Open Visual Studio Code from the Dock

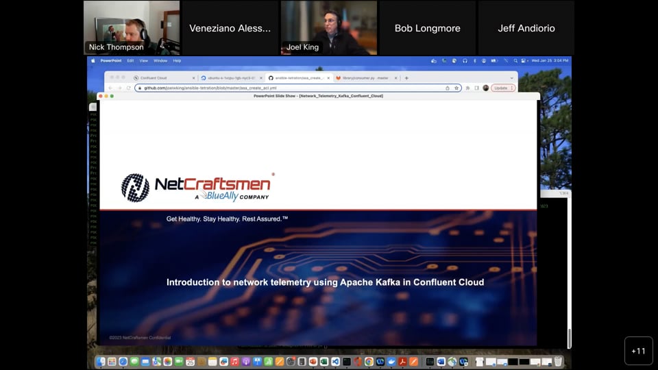(335, 362)
